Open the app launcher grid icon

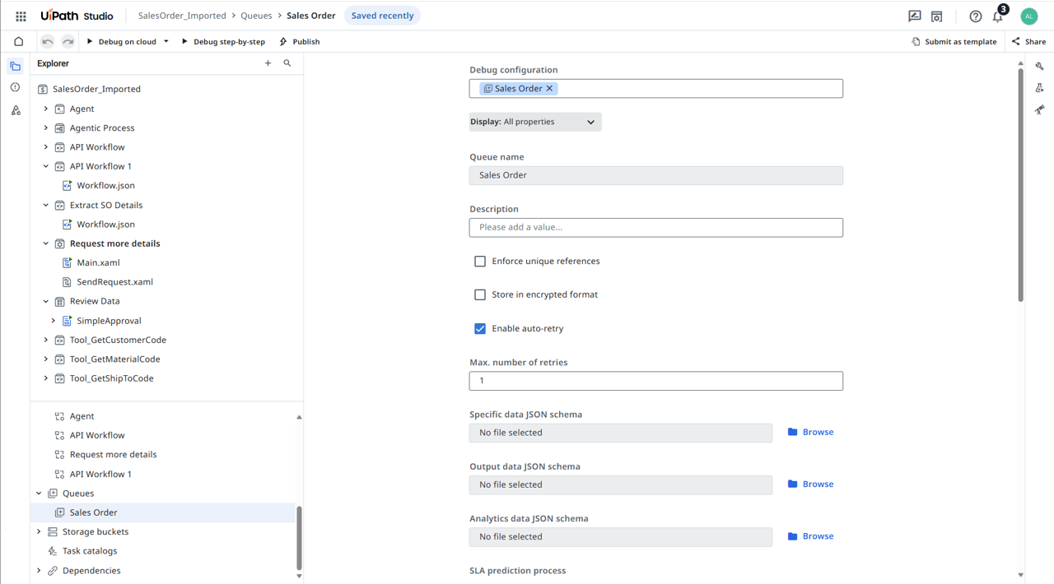(x=21, y=16)
